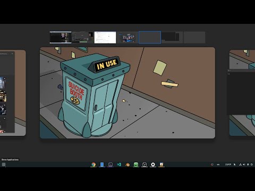The image size is (255, 191).
Task: Switch to the white browser workspace thumbnail
Action: pos(105,37)
